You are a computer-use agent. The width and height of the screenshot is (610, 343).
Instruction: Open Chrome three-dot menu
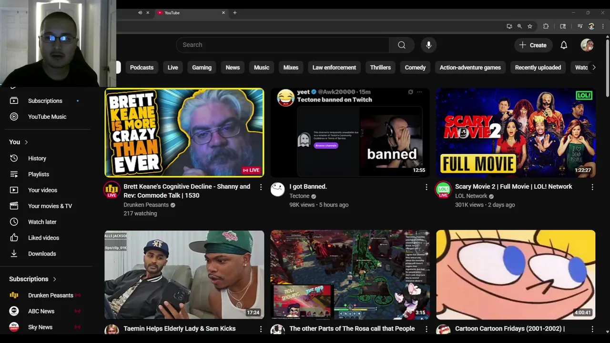tap(602, 26)
